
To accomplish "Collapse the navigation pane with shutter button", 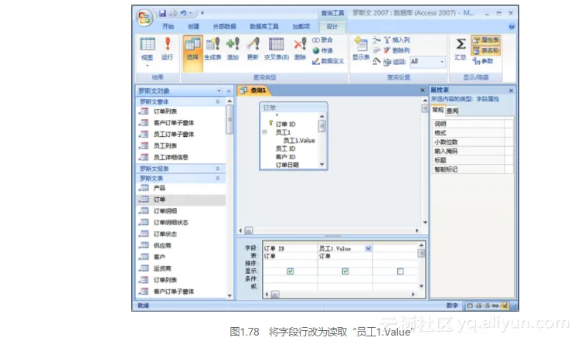I will 229,90.
